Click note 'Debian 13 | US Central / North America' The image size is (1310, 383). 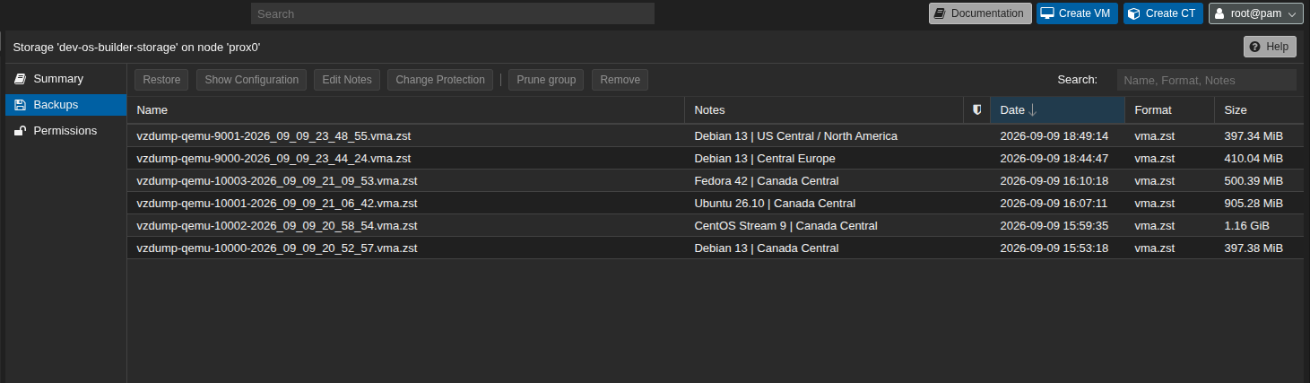[x=795, y=136]
